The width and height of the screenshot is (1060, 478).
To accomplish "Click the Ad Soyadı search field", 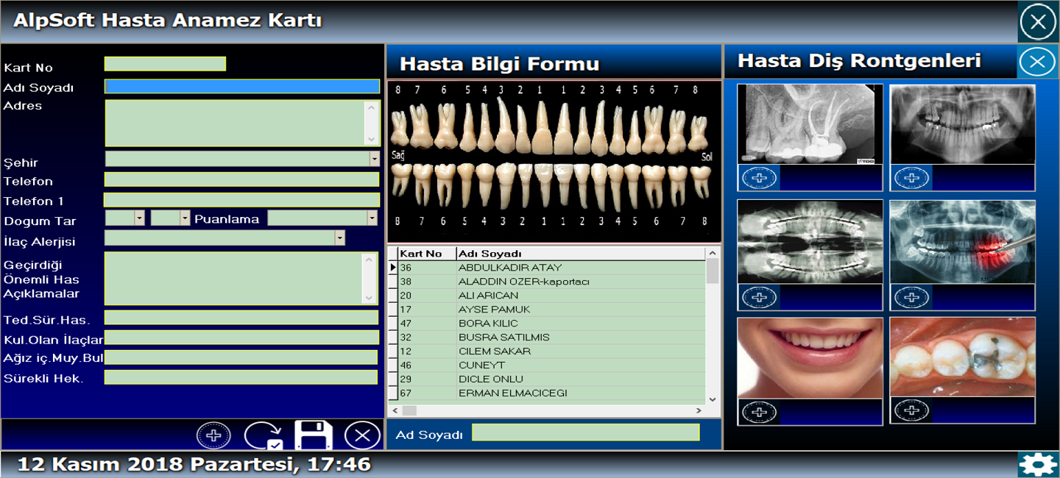I will tap(586, 432).
